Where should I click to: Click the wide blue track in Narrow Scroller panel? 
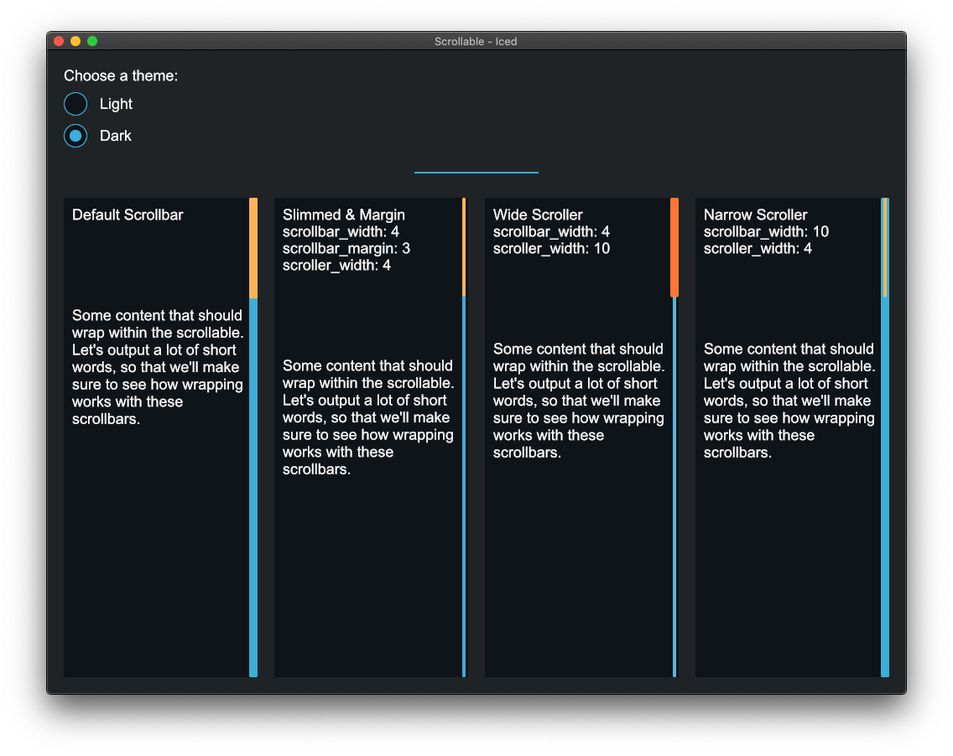point(885,486)
